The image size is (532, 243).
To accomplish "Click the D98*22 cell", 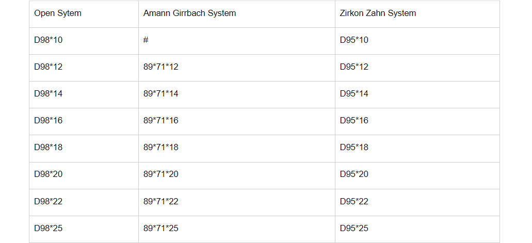I will pos(49,201).
